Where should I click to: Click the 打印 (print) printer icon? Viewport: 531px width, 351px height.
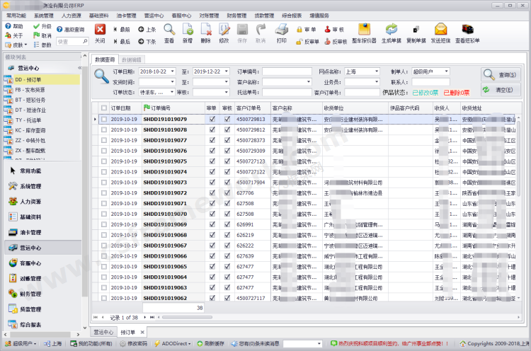pos(281,30)
